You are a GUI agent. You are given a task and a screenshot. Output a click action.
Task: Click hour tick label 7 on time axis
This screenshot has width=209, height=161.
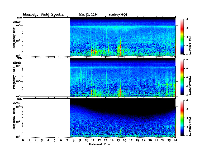click(67, 140)
